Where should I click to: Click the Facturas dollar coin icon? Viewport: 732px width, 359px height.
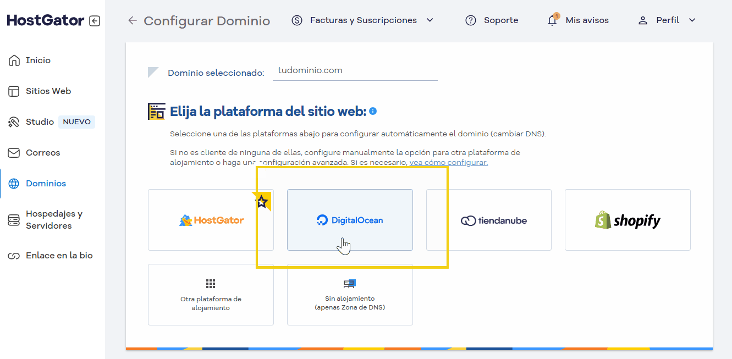tap(297, 20)
